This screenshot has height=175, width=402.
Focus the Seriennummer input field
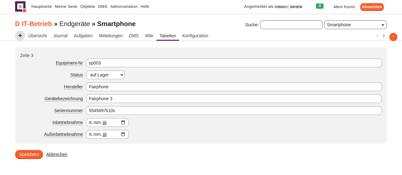(x=234, y=111)
